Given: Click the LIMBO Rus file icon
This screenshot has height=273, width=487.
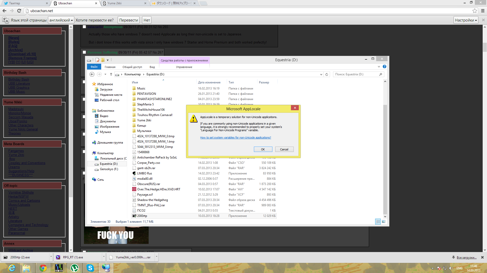Looking at the screenshot, I should tap(134, 173).
